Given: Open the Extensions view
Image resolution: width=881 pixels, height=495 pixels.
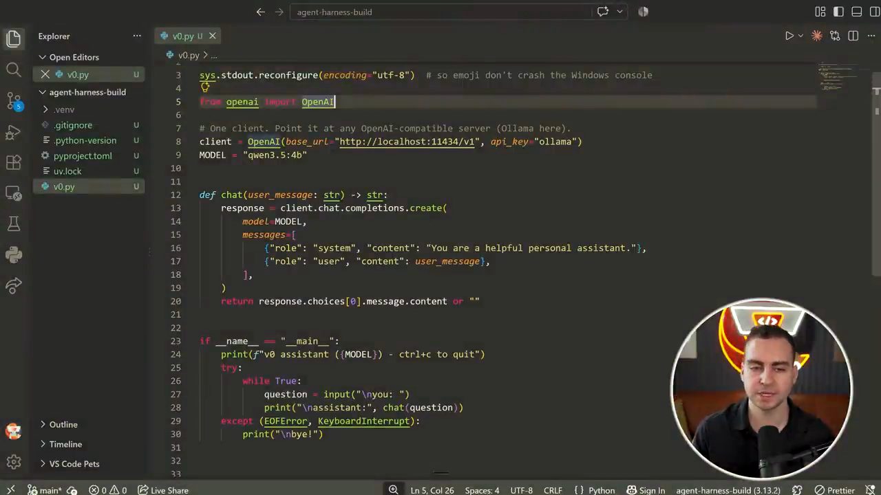Looking at the screenshot, I should click(14, 163).
